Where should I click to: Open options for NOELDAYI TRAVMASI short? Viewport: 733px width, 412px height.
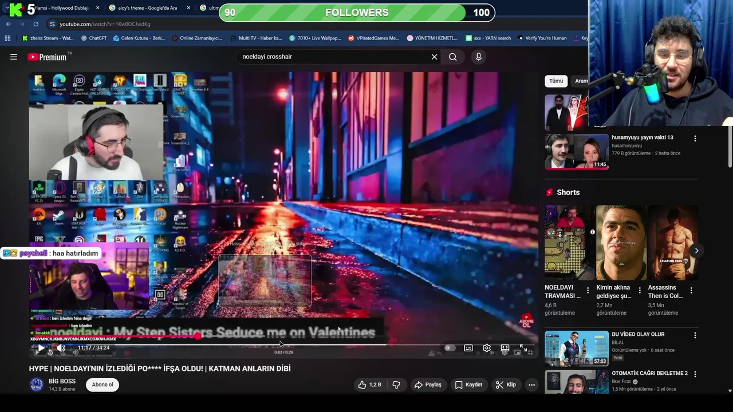[588, 291]
